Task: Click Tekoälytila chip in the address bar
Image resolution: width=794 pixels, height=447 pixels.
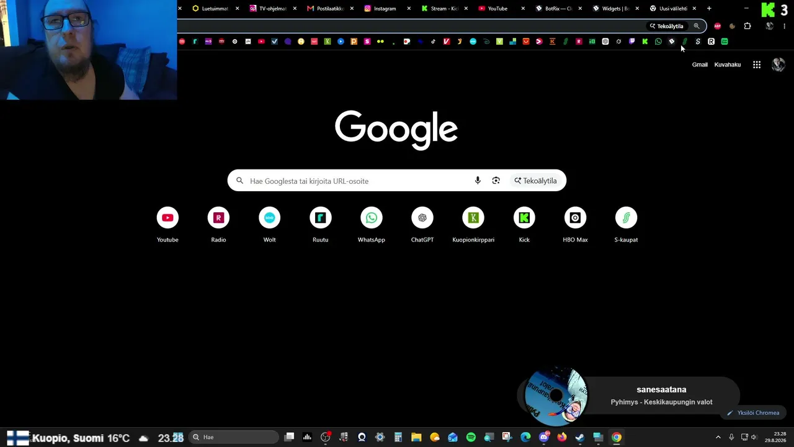Action: [x=666, y=26]
